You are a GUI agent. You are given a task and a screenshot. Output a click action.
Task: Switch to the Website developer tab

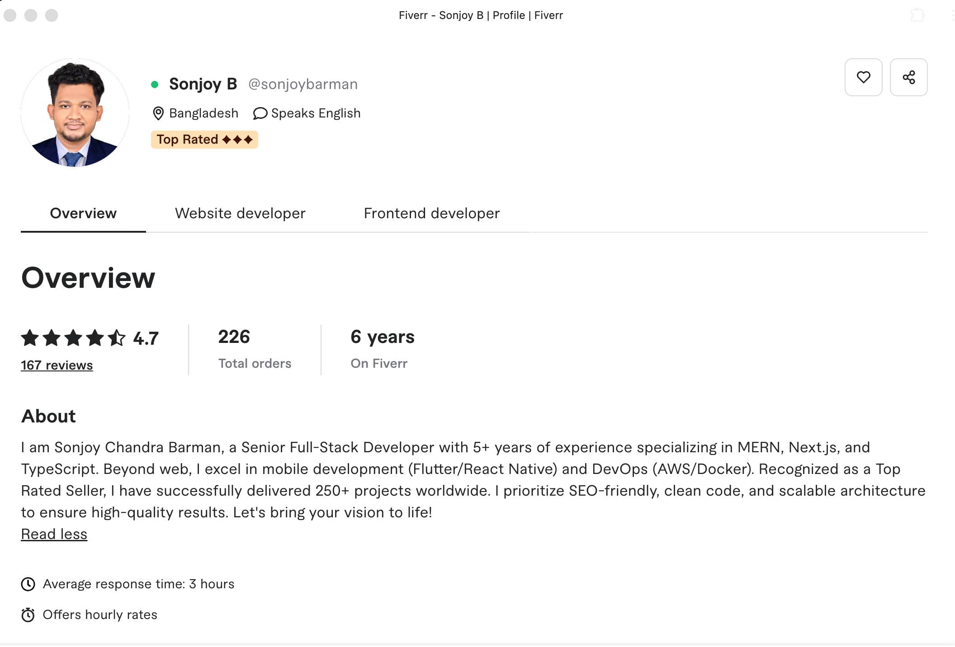point(240,213)
